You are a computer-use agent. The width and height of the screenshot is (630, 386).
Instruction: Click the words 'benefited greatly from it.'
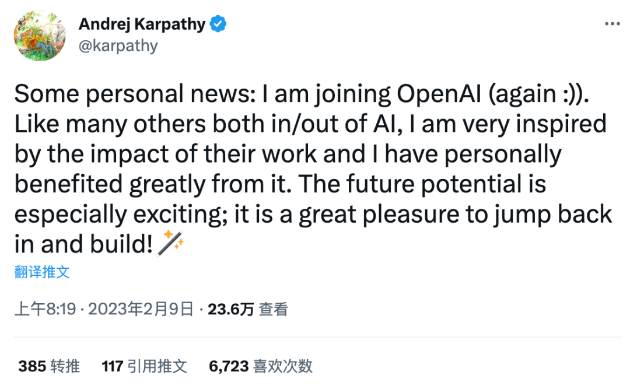[x=153, y=184]
